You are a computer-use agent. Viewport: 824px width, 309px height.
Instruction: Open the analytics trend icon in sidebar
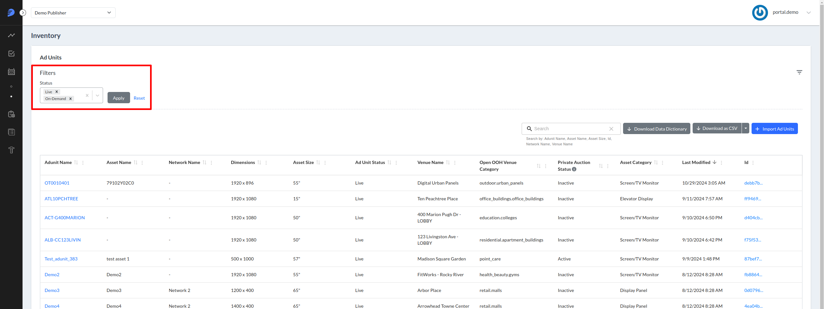click(x=11, y=35)
